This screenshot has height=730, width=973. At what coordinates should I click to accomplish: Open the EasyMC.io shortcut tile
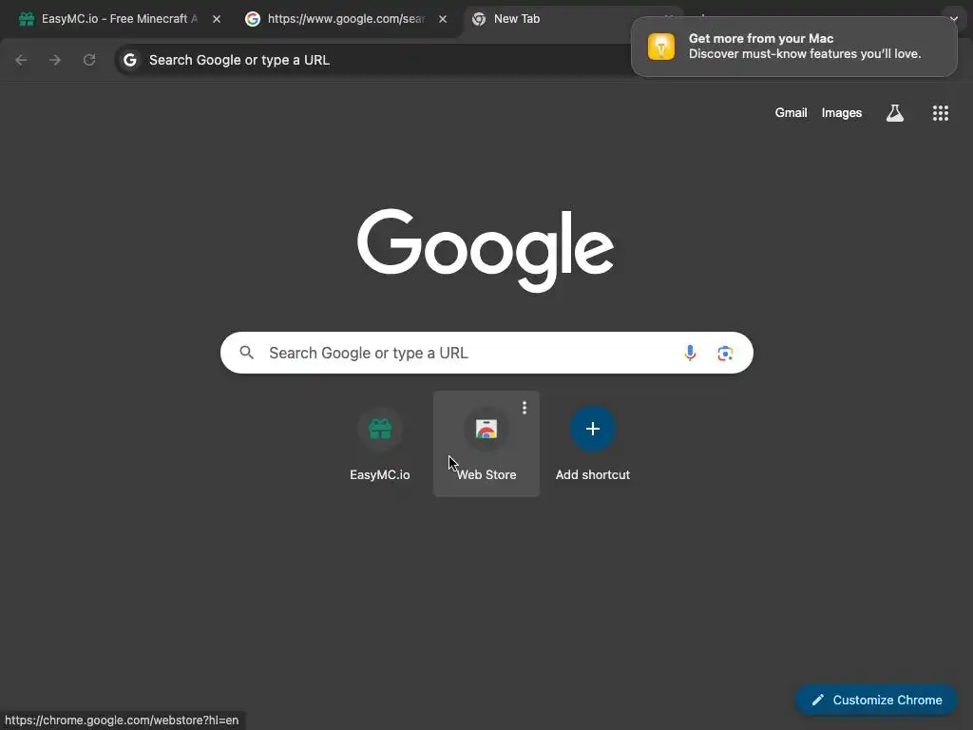click(x=380, y=444)
